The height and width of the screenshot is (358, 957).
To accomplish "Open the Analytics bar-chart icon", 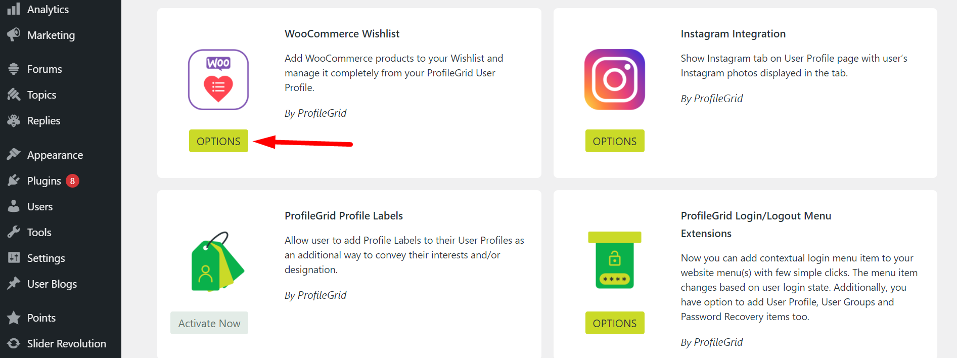I will tap(14, 9).
